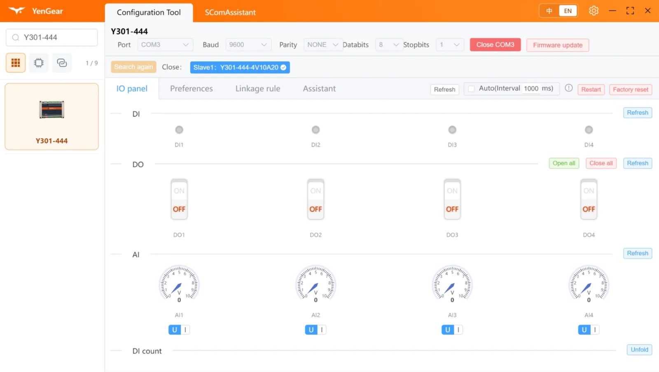The image size is (659, 372).
Task: Open the Stopbits dropdown
Action: click(x=450, y=45)
